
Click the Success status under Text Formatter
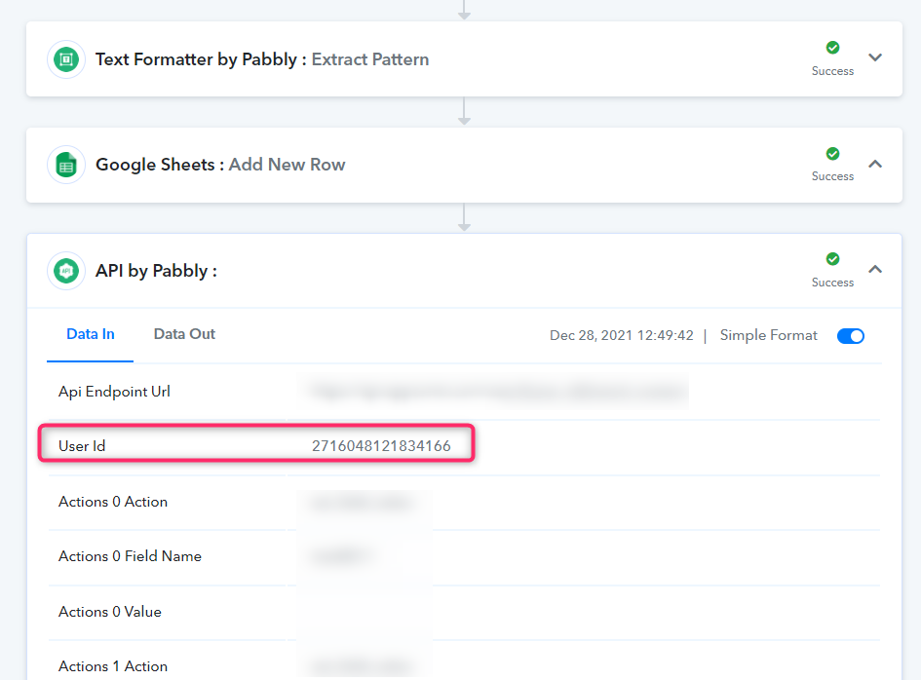point(832,71)
